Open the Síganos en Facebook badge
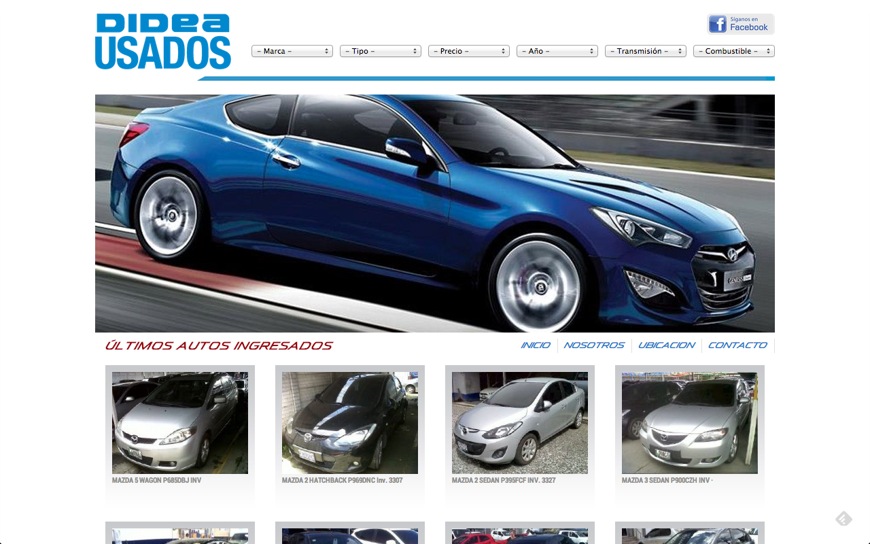The image size is (870, 544). 741,24
